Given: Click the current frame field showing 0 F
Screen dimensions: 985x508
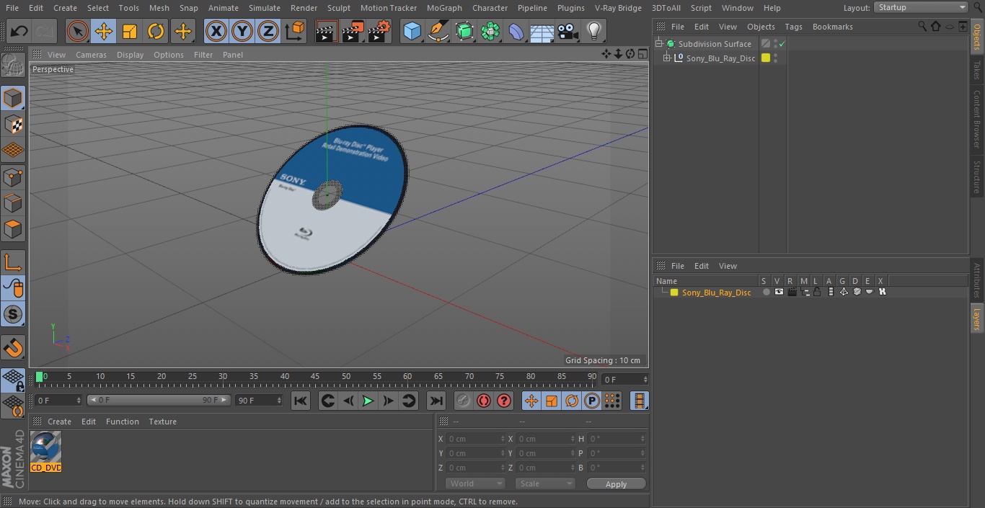Looking at the screenshot, I should point(625,379).
